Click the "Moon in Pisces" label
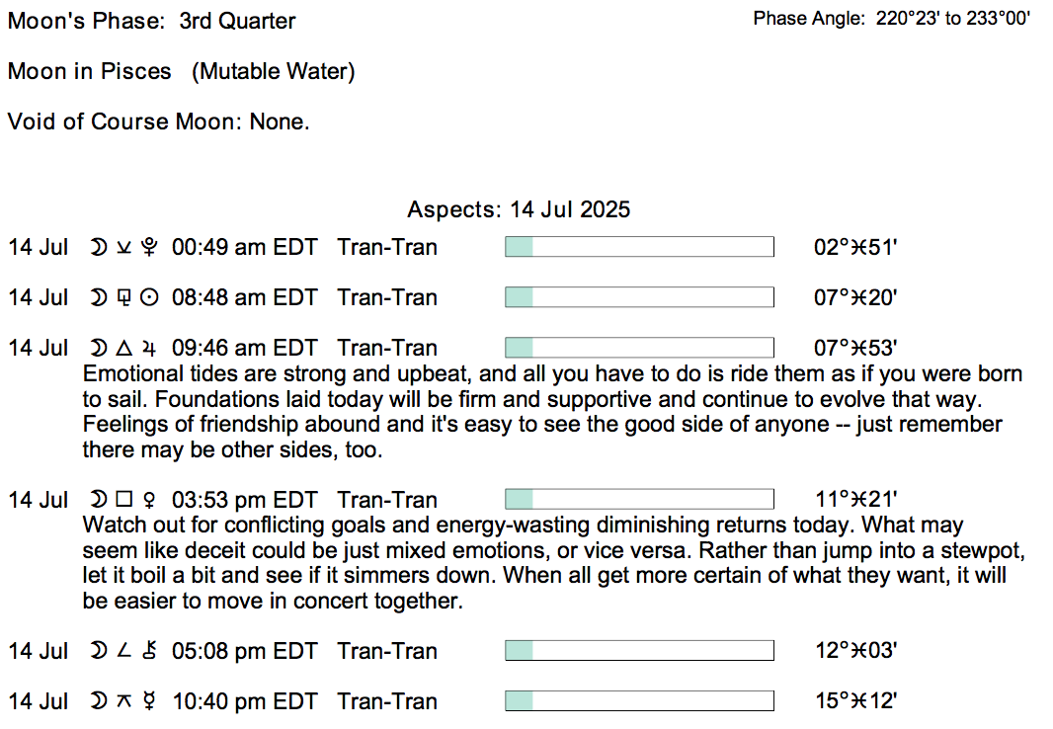 (89, 71)
